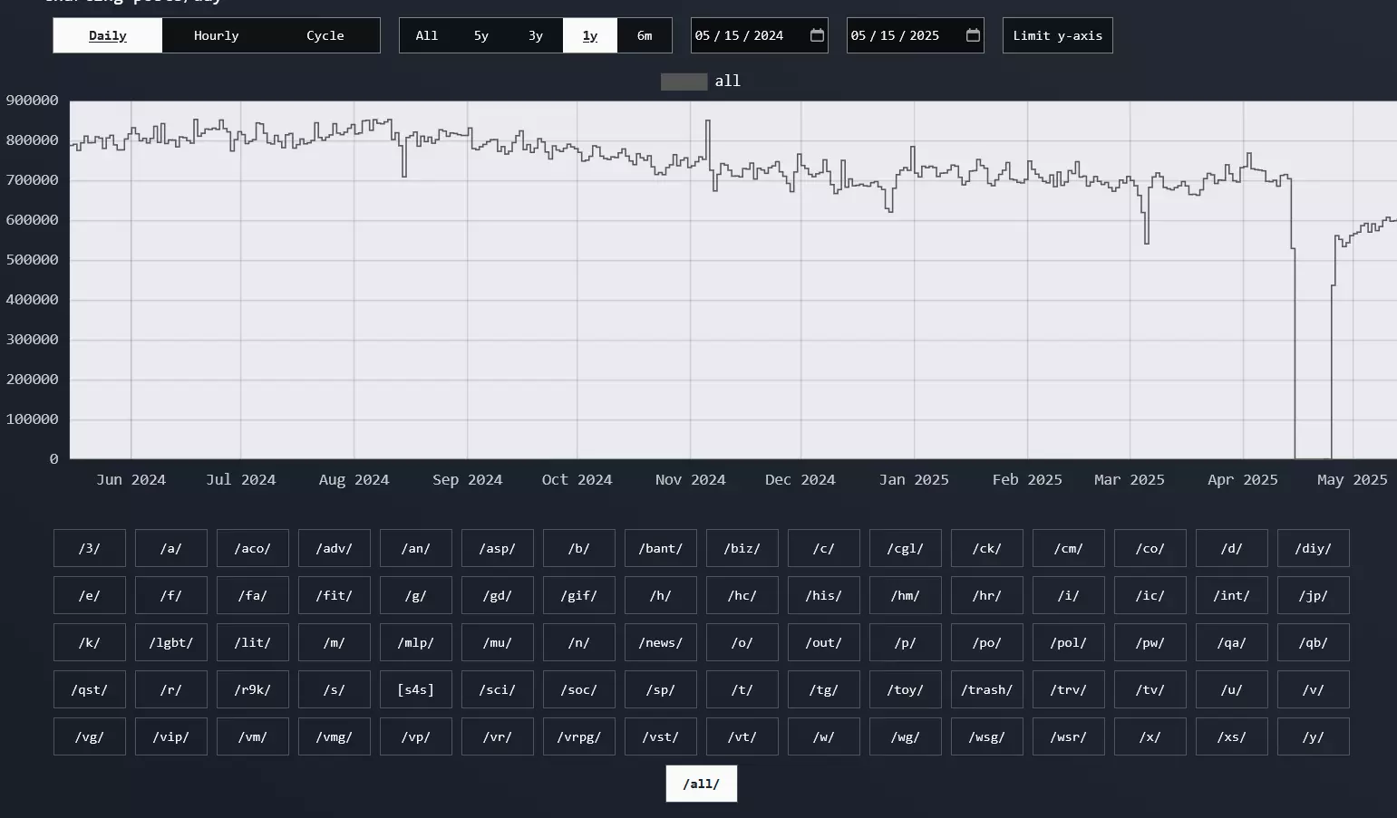
Task: Choose the /k/ board
Action: (x=90, y=642)
